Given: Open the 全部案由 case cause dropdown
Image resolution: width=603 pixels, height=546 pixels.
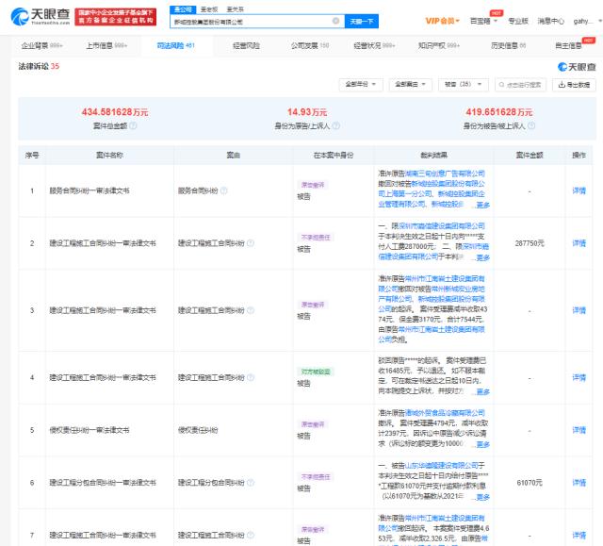Looking at the screenshot, I should click(412, 85).
